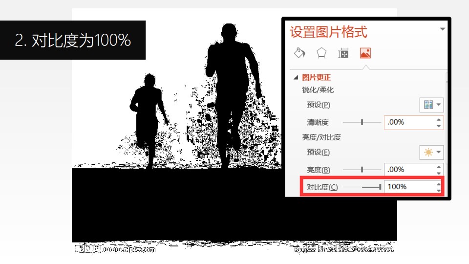Select the Picture tab icon
469x264 pixels.
(x=365, y=53)
